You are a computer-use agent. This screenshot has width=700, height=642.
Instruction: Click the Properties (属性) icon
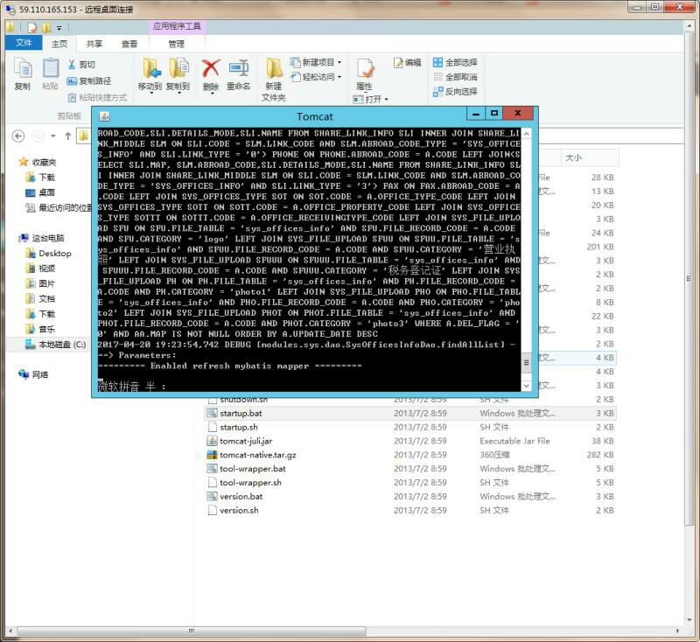(364, 73)
